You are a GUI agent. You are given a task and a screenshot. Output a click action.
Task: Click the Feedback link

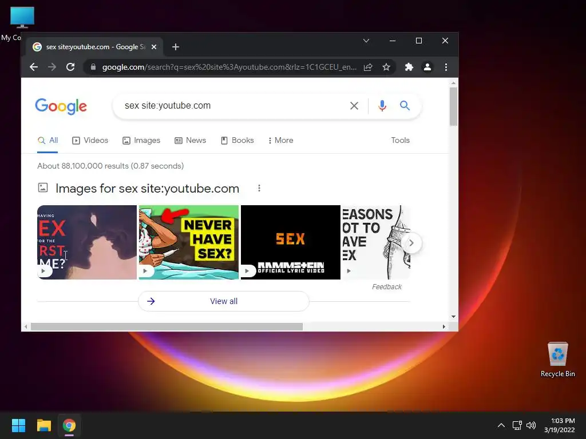point(387,287)
